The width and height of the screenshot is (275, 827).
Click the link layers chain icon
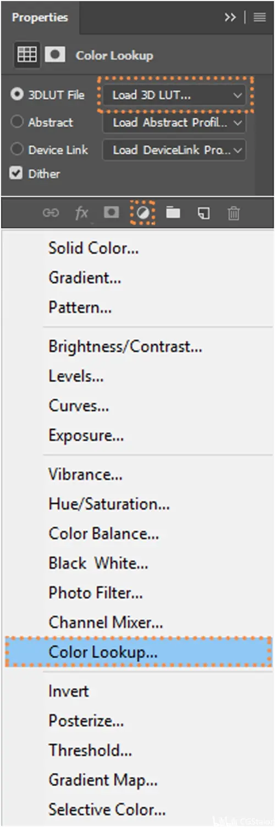coord(51,213)
